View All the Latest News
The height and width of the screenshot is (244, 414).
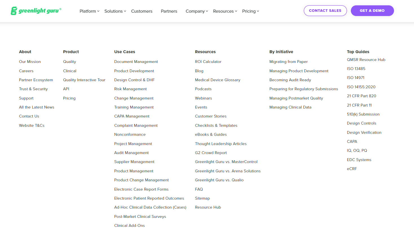(x=37, y=107)
